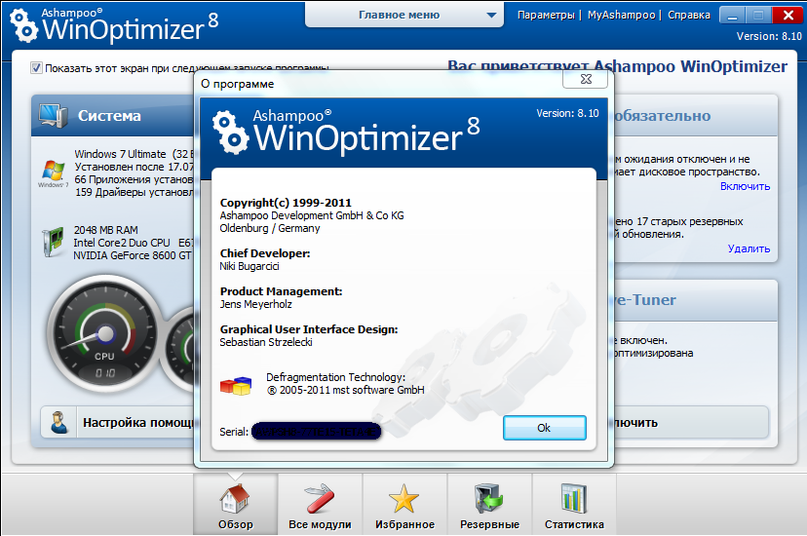
Task: Click the assistant person icon near Настройка
Action: point(60,423)
